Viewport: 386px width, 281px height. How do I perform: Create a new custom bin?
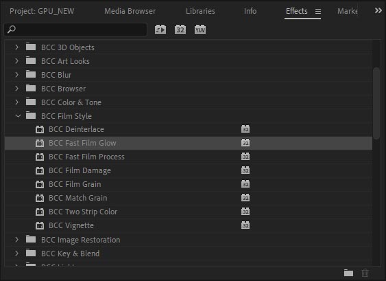tap(348, 273)
